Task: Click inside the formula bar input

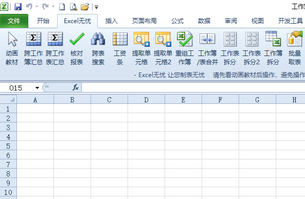Action: click(x=193, y=87)
